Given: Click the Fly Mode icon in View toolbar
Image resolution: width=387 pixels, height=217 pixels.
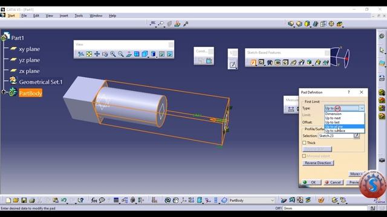Looking at the screenshot, I should tap(80, 54).
